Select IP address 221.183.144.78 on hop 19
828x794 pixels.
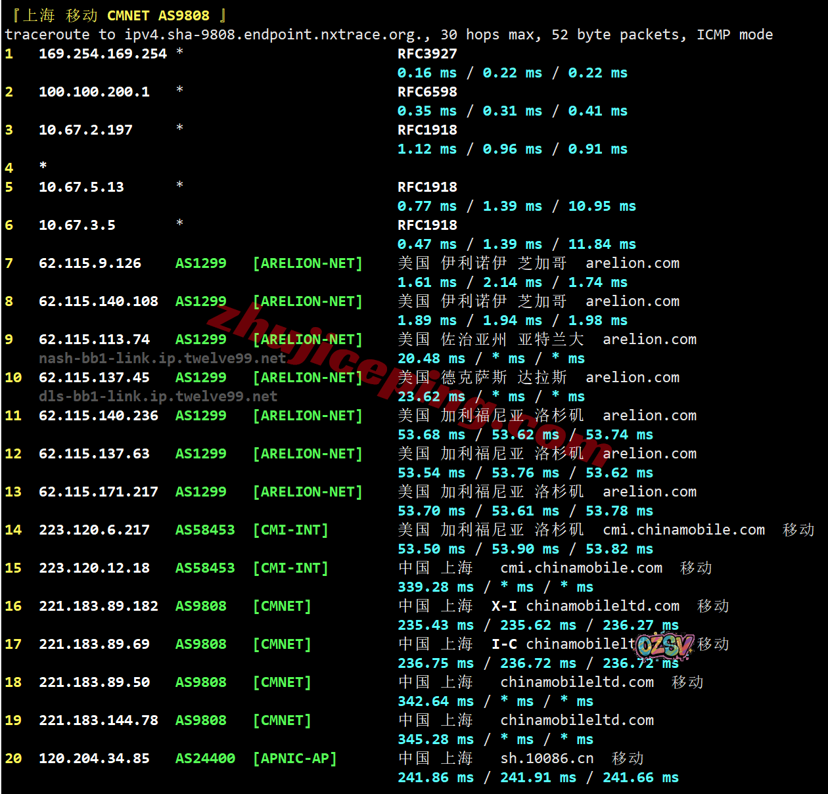[x=99, y=720]
